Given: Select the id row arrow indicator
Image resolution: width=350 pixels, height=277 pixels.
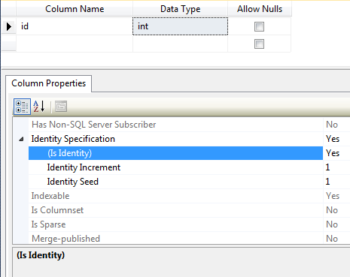Looking at the screenshot, I should (x=9, y=26).
